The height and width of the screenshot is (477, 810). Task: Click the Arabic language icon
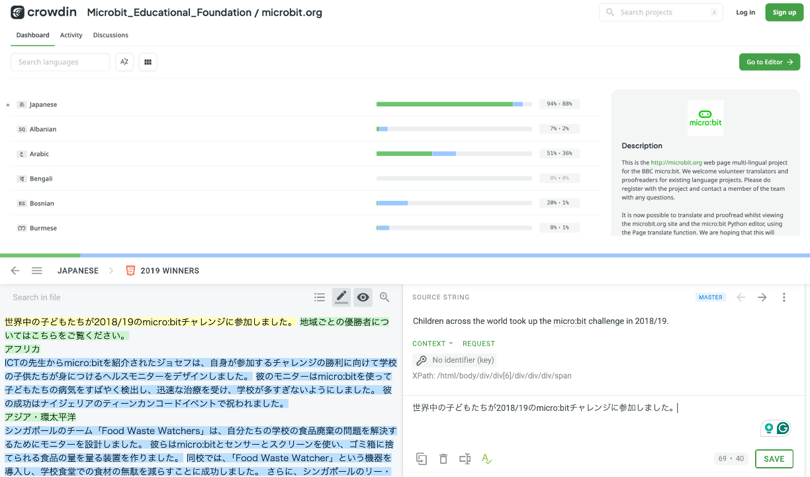tap(22, 154)
